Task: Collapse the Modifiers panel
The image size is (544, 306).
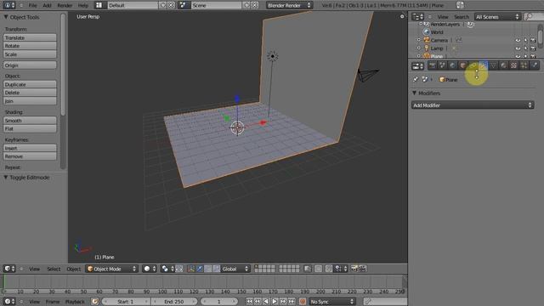Action: (x=414, y=93)
